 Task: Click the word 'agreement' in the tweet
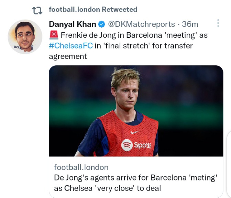68,57
